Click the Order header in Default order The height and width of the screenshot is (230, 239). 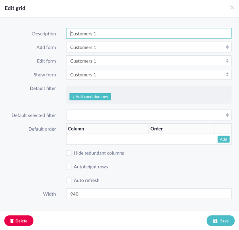(x=157, y=129)
